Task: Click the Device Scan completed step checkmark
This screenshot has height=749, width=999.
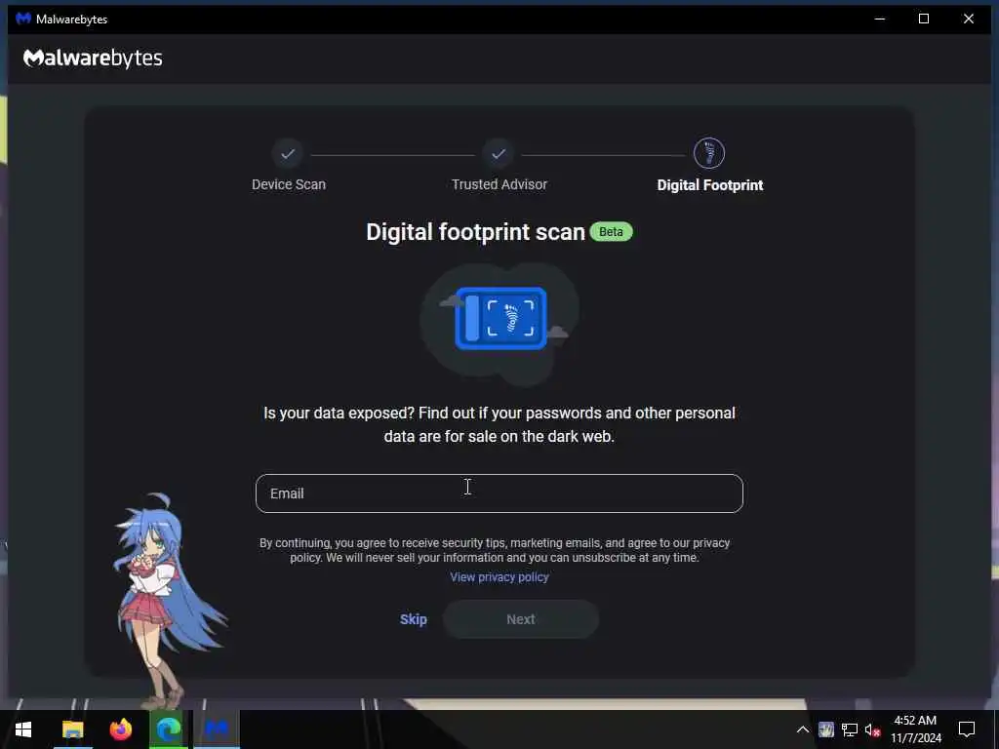Action: click(x=288, y=153)
